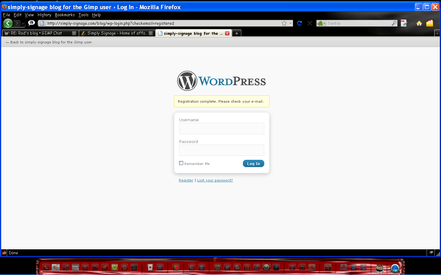Open the back/forward history dropdown arrow
The image size is (441, 275).
tap(23, 23)
